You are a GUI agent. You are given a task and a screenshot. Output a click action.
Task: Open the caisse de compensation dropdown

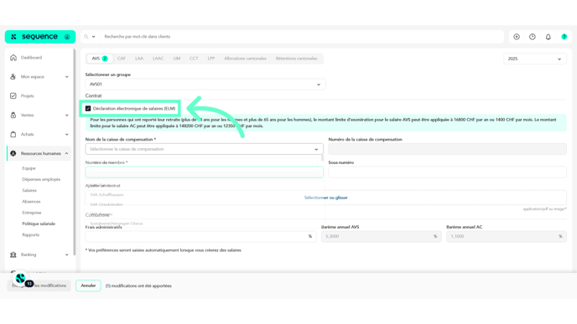[205, 149]
